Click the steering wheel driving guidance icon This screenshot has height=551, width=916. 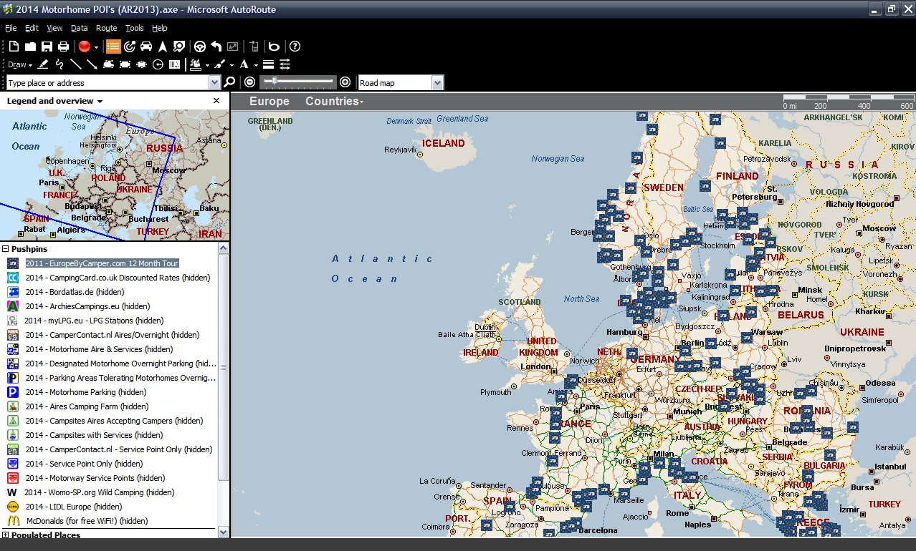pyautogui.click(x=200, y=47)
